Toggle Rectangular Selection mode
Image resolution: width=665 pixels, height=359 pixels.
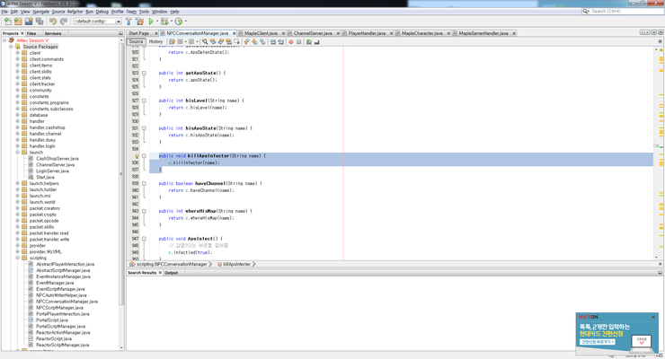(236, 41)
